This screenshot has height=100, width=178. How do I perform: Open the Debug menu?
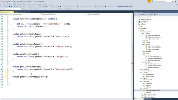pyautogui.click(x=19, y=4)
